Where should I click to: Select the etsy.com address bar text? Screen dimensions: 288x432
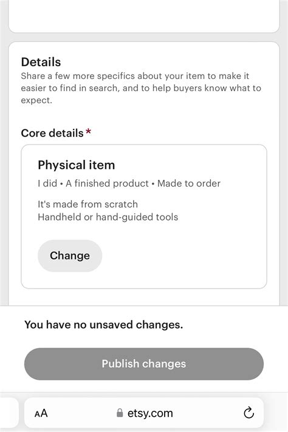[150, 413]
